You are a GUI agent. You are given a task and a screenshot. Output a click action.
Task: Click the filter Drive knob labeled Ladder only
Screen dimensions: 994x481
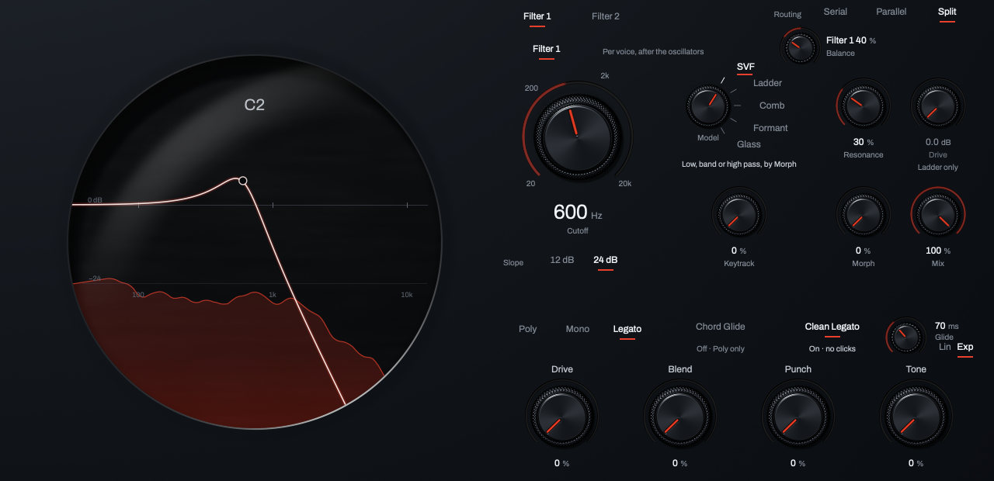pyautogui.click(x=937, y=106)
